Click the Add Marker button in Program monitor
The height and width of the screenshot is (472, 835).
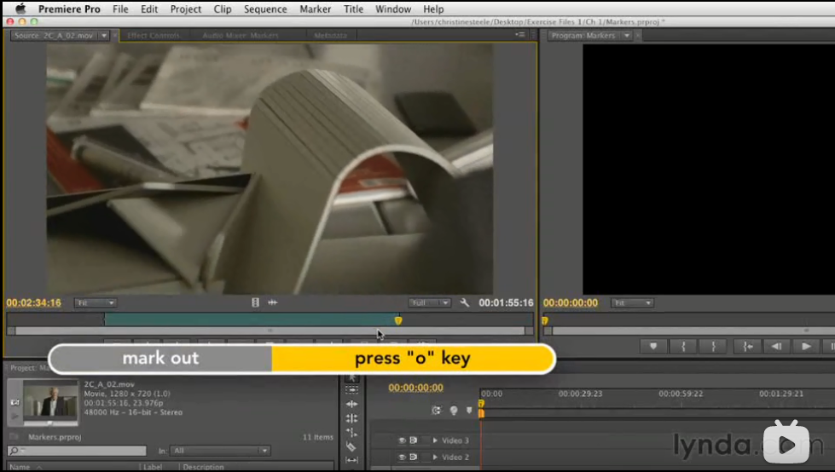tap(655, 346)
